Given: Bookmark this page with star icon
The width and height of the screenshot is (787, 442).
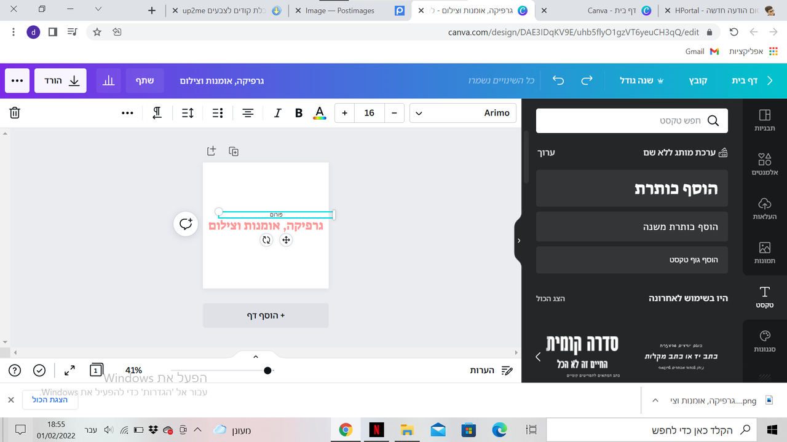Looking at the screenshot, I should point(97,32).
